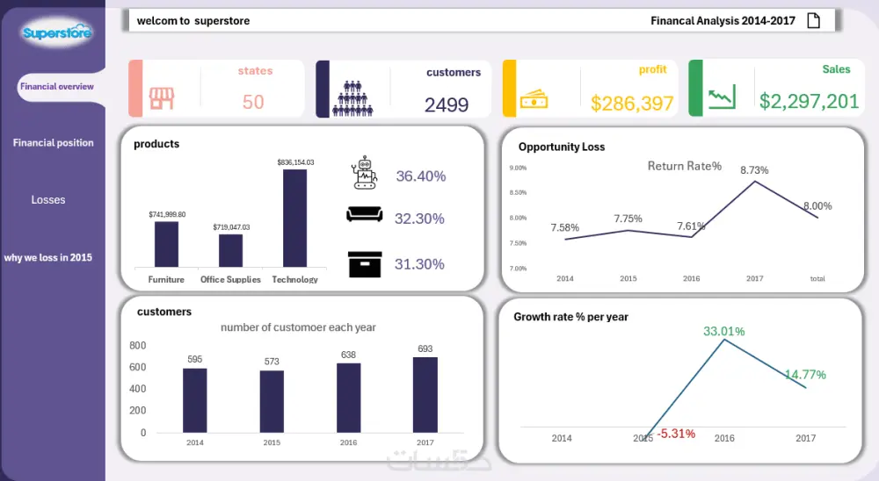
Task: Click the 36.40% technology share
Action: pyautogui.click(x=421, y=176)
